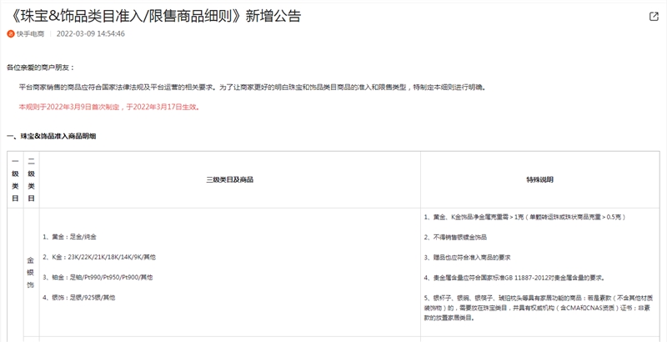Viewport: 667px width, 342px height.
Task: Click the 三级类目及商品 column header
Action: (229, 179)
